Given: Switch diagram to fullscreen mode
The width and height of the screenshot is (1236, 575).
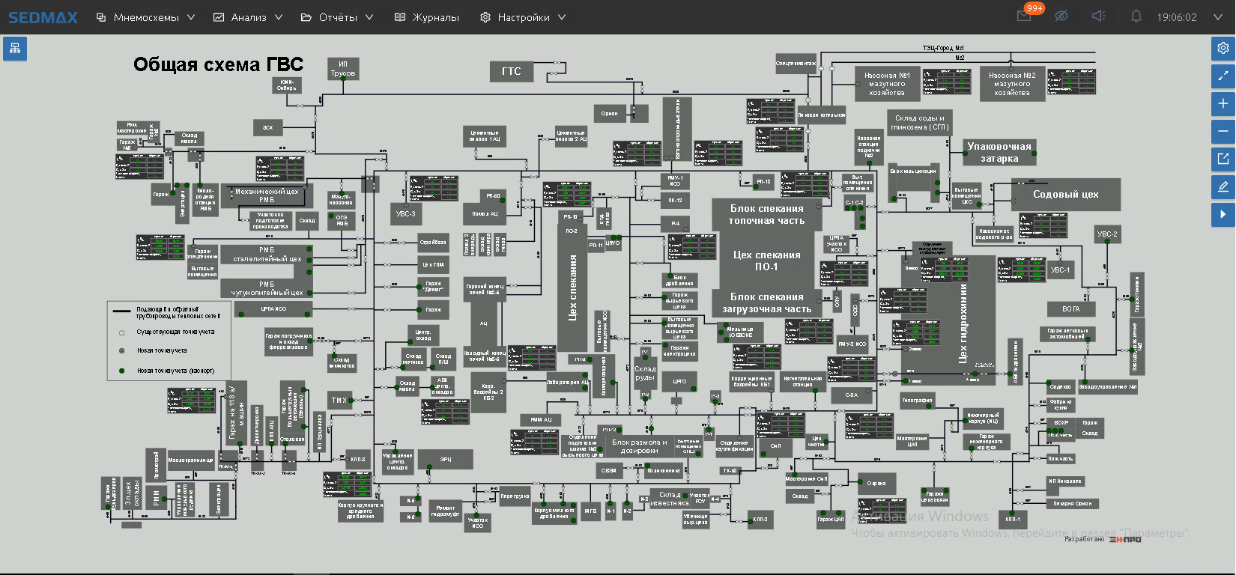Looking at the screenshot, I should pos(1223,76).
